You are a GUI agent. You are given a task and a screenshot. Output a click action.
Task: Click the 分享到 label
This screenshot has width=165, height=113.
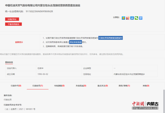pyautogui.click(x=116, y=17)
